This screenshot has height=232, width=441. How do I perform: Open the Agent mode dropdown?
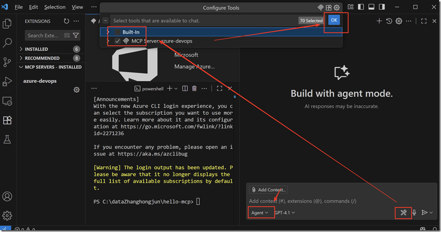tap(260, 213)
